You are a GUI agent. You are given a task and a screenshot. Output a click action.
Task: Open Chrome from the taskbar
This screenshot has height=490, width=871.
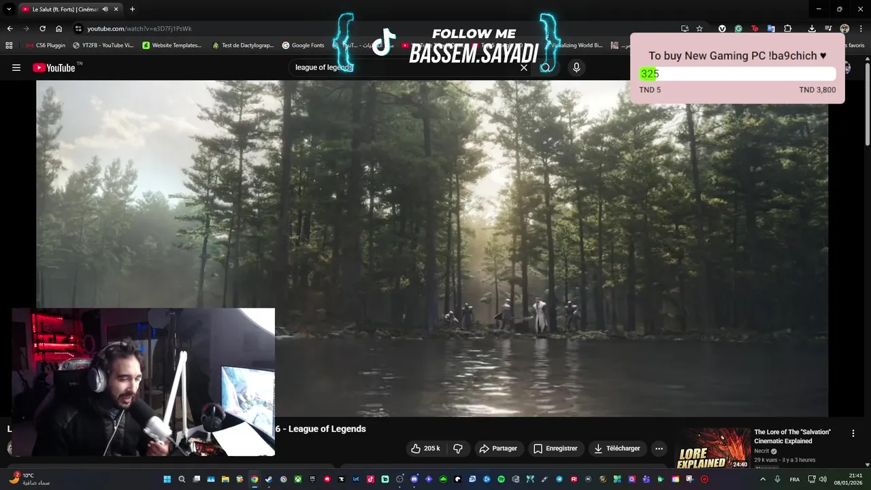pos(254,479)
